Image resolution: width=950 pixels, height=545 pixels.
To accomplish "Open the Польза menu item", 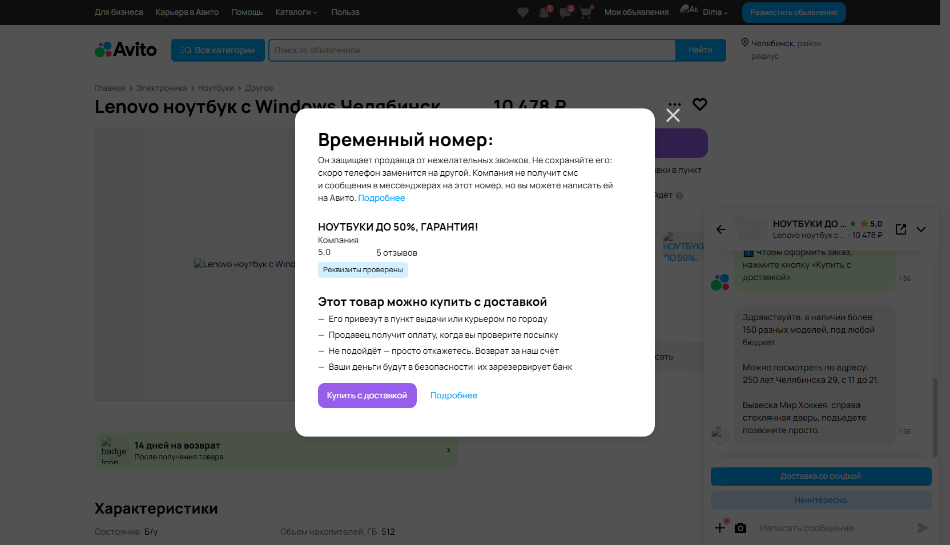I will (x=345, y=12).
